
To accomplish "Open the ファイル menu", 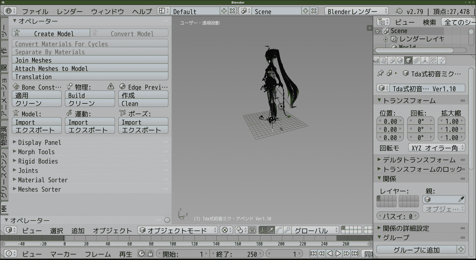I will coord(35,11).
